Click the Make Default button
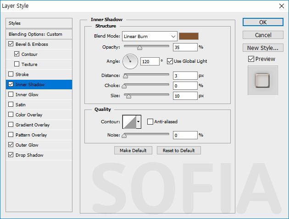The width and height of the screenshot is (289, 219). 133,150
